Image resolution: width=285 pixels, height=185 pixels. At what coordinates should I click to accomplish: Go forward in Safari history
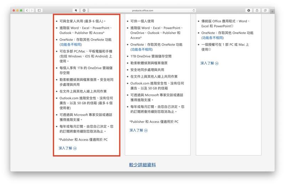[x=32, y=10]
